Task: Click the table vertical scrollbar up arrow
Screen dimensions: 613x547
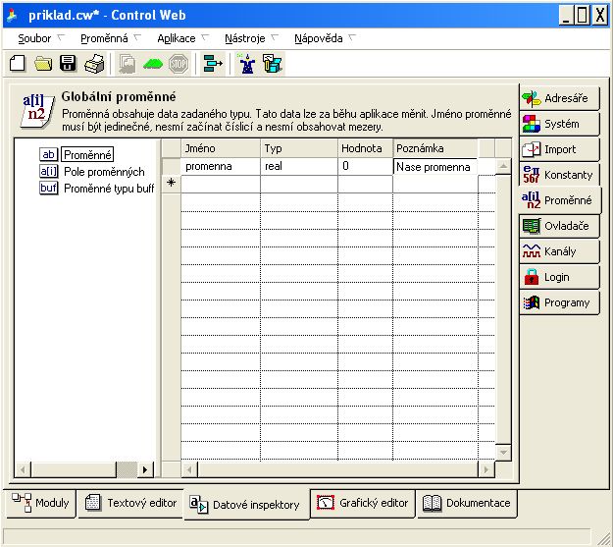Action: [x=503, y=167]
